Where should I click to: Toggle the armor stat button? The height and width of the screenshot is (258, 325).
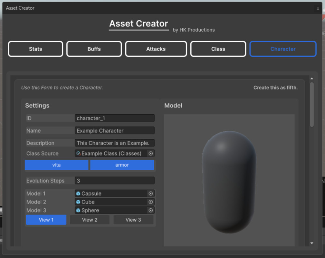(122, 165)
